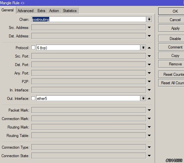The width and height of the screenshot is (184, 163).
Task: Open the Statistics tab
Action: click(x=70, y=11)
